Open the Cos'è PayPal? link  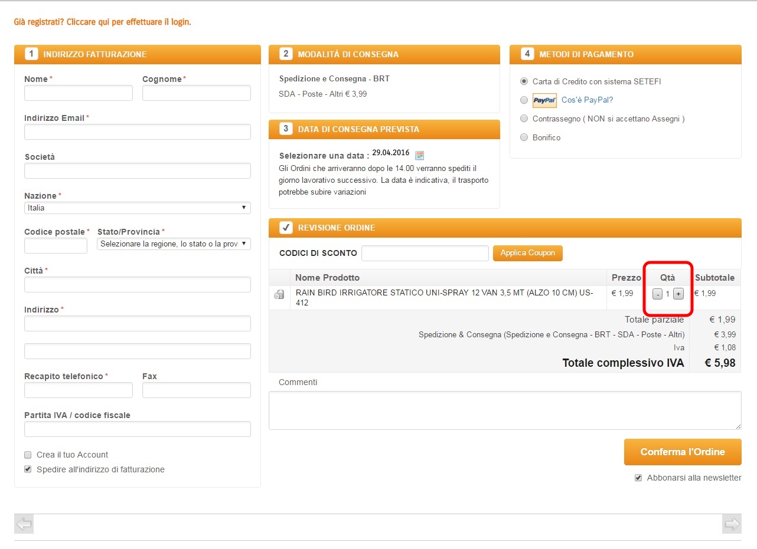point(587,100)
